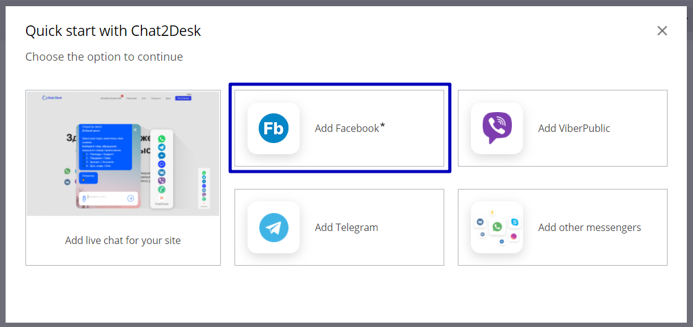
Task: Choose the Add ViberPublic option label
Action: tap(574, 128)
